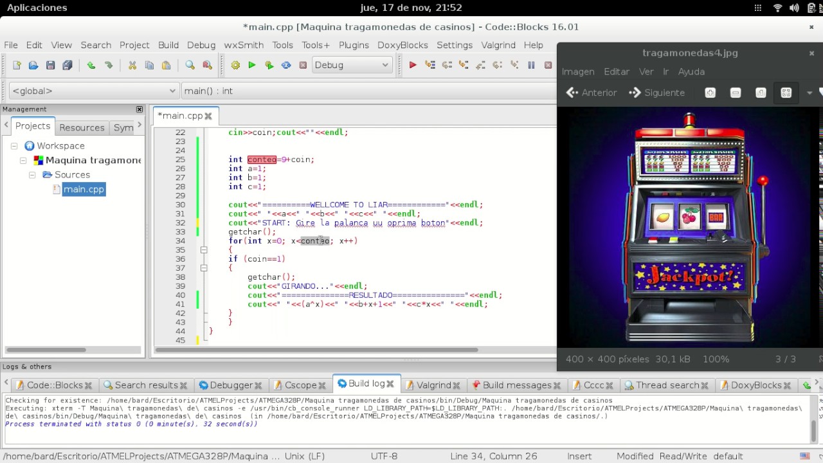Click the Save all files icon
This screenshot has width=823, height=463.
click(x=68, y=65)
